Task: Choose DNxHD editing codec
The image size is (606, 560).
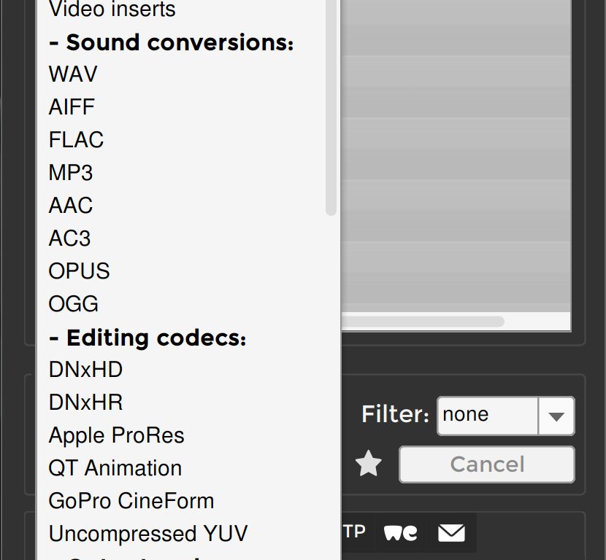Action: tap(85, 370)
